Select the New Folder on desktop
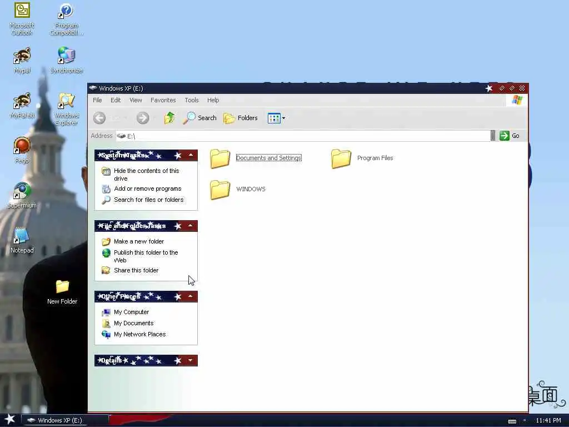Viewport: 569px width, 427px height. (x=62, y=292)
